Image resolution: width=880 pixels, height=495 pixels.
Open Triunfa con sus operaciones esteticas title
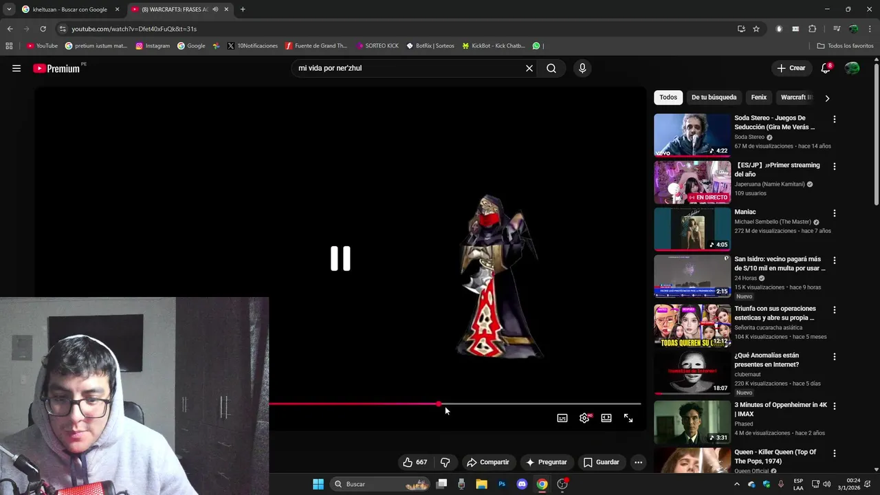coord(775,313)
